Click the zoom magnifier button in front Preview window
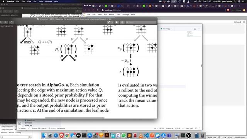The height and width of the screenshot is (139, 247). [5, 22]
